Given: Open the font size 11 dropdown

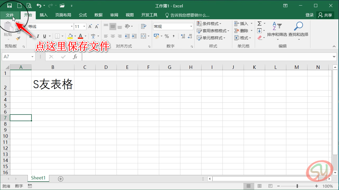Looking at the screenshot, I should (x=84, y=26).
